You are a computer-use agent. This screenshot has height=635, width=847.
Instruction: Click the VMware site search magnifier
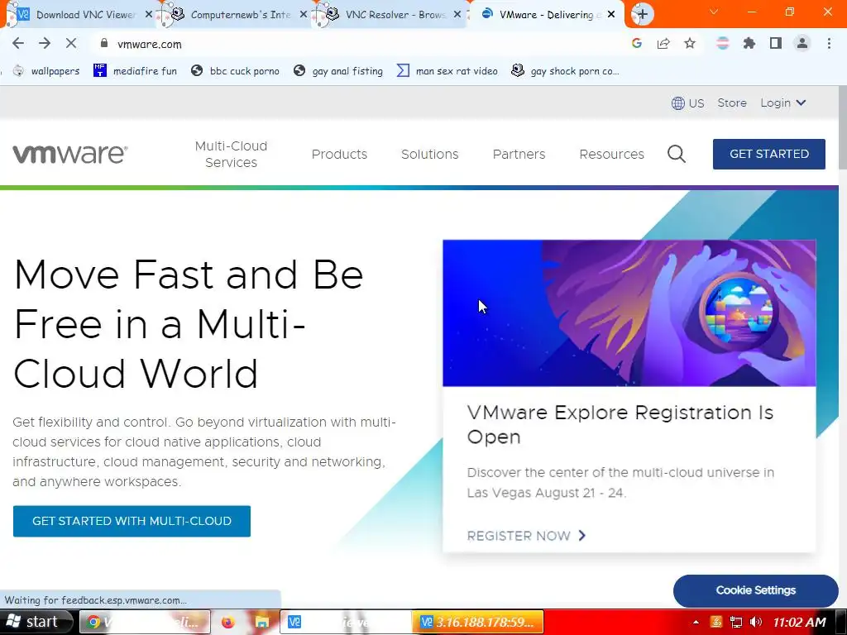[677, 154]
